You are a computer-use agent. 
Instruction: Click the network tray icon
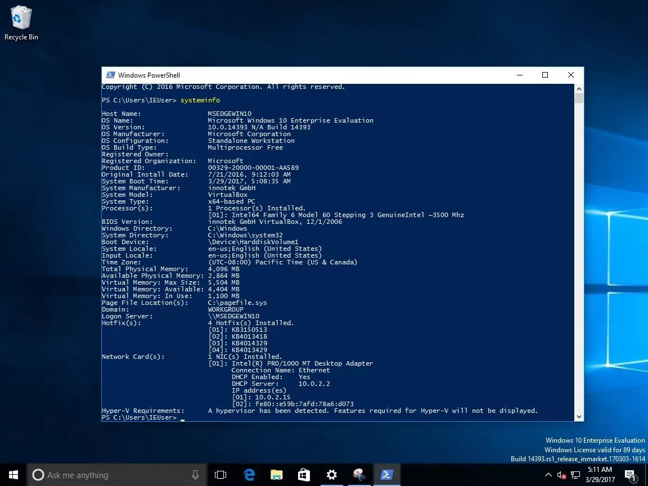575,475
